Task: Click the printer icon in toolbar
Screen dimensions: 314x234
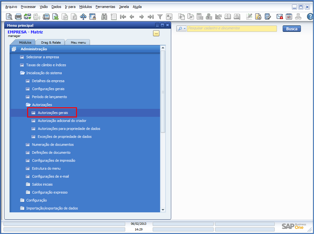Action: click(19, 17)
